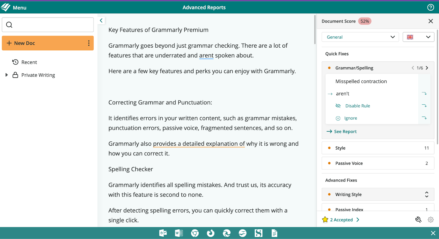Image resolution: width=439 pixels, height=239 pixels.
Task: Click the New Doc button
Action: (x=48, y=43)
